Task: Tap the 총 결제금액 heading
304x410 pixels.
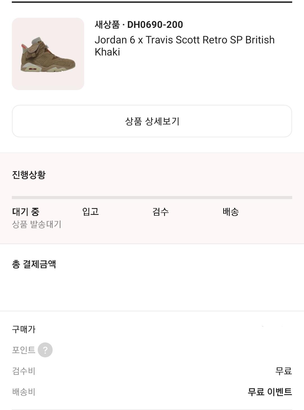Action: (34, 264)
